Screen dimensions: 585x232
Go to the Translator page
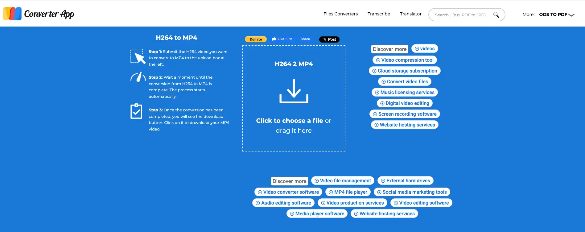click(410, 14)
